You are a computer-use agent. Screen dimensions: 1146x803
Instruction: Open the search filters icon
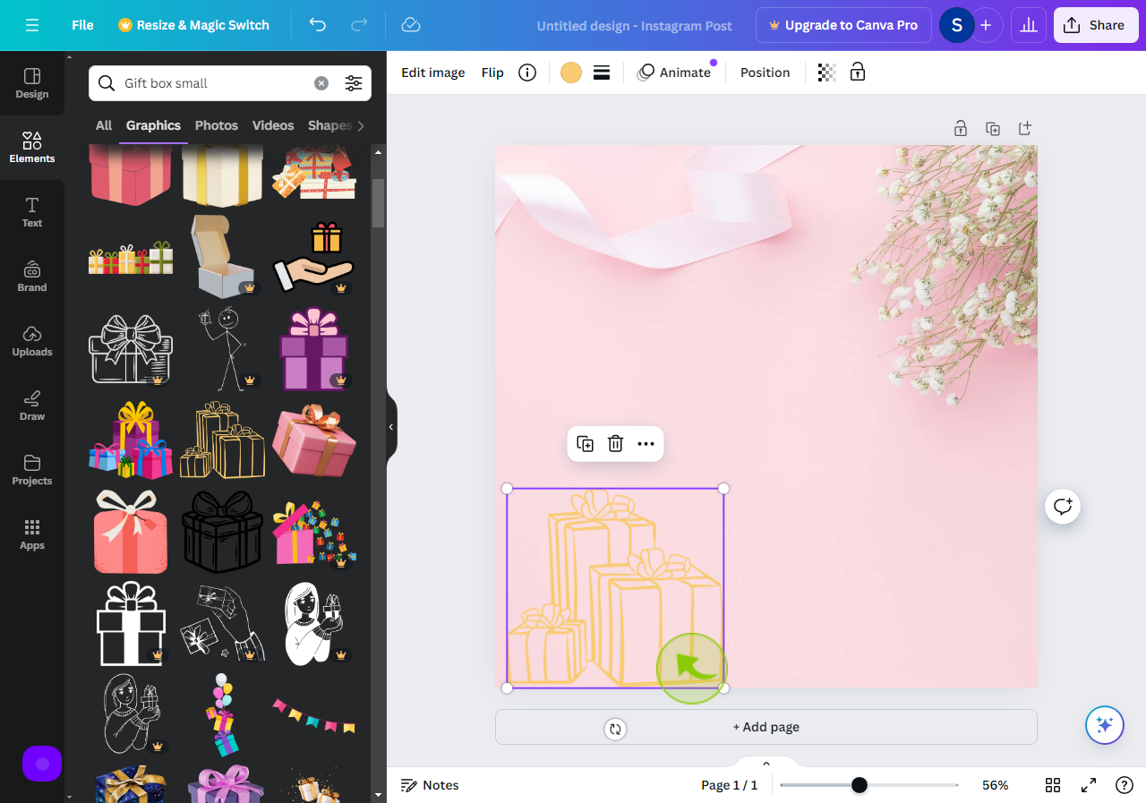tap(354, 83)
